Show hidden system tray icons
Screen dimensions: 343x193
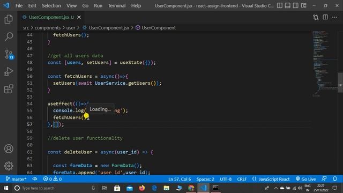275,188
